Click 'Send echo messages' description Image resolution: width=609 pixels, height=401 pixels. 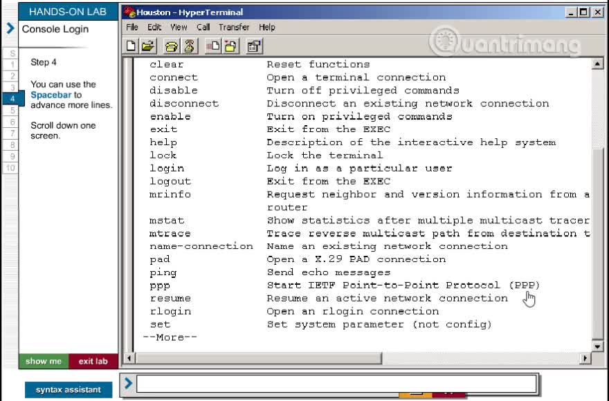[328, 272]
